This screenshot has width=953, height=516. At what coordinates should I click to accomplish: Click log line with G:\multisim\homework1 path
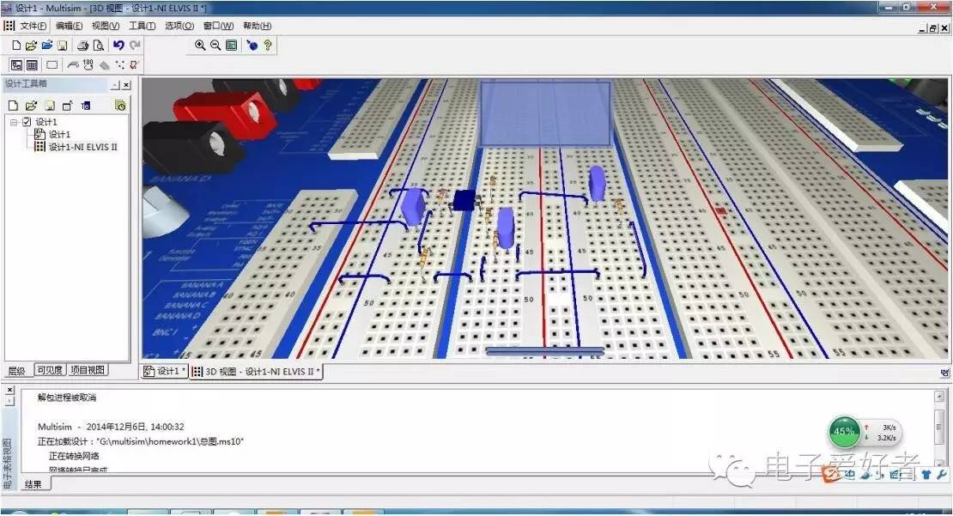pos(141,441)
